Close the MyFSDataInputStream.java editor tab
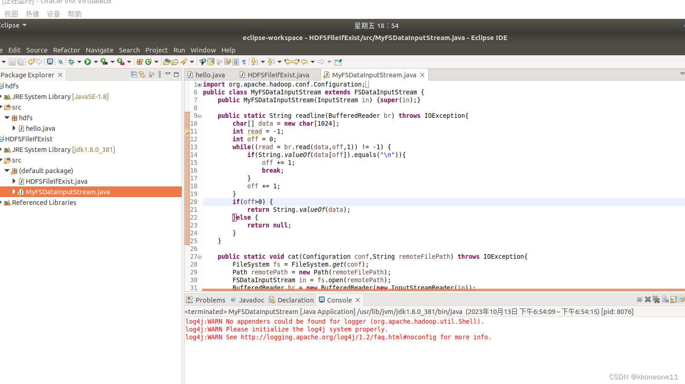 point(422,75)
